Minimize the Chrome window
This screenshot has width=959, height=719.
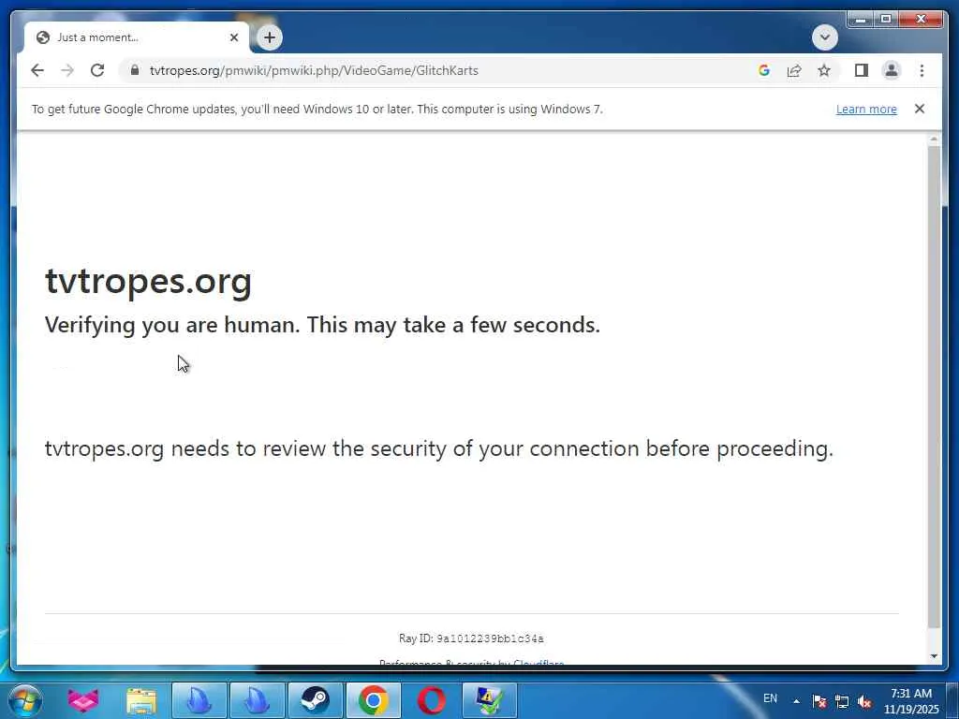coord(861,19)
